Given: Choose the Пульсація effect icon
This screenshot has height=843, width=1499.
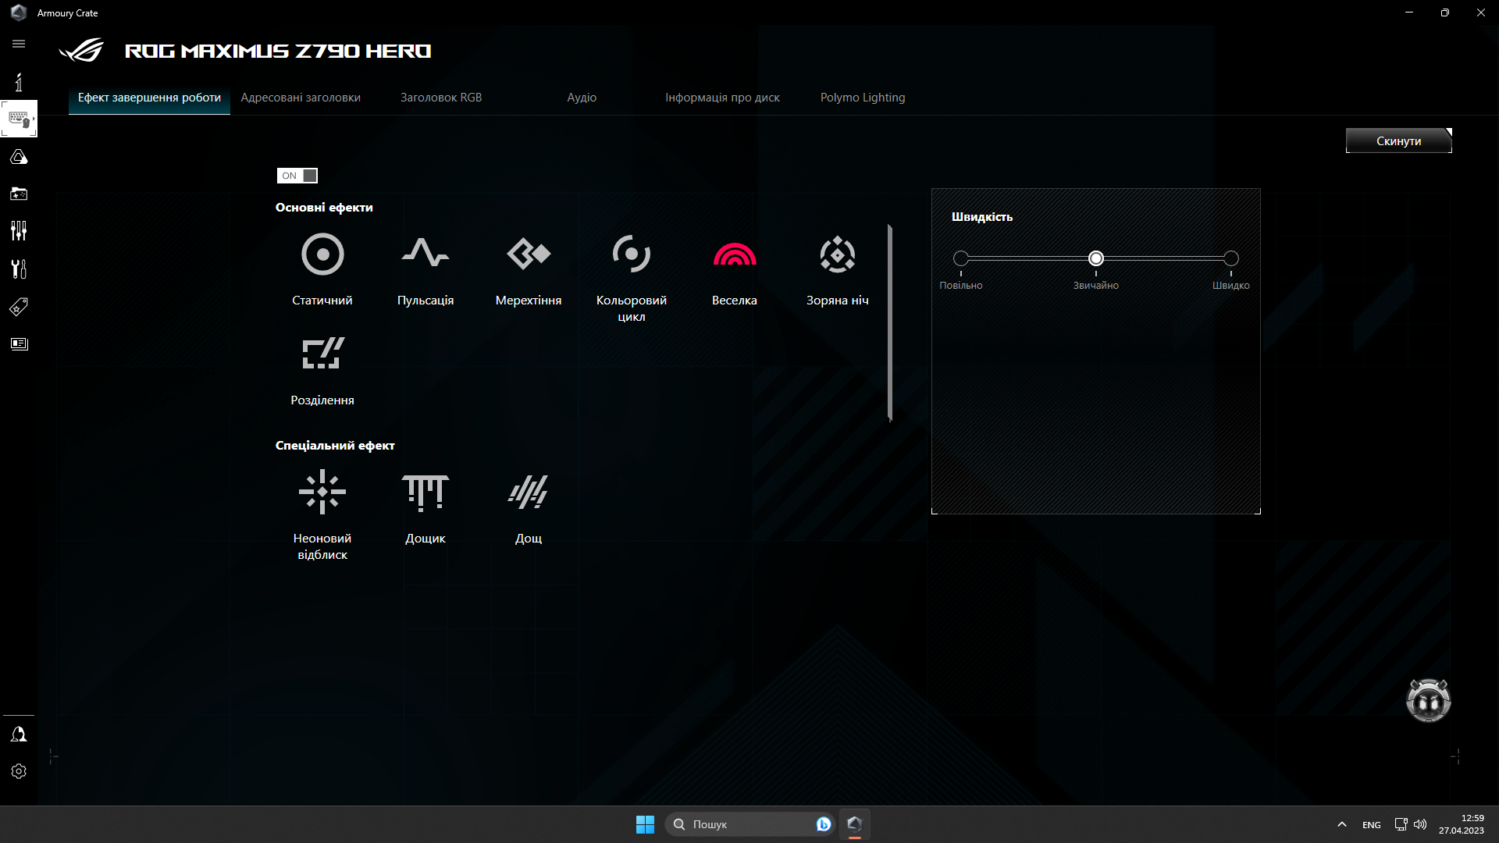Looking at the screenshot, I should click(x=425, y=254).
